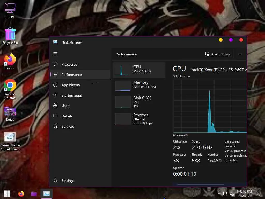
Task: Open the Windows Start button
Action: coord(7,194)
